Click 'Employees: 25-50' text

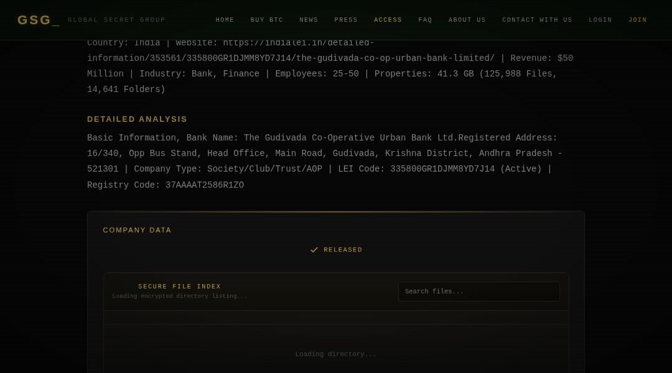point(317,73)
